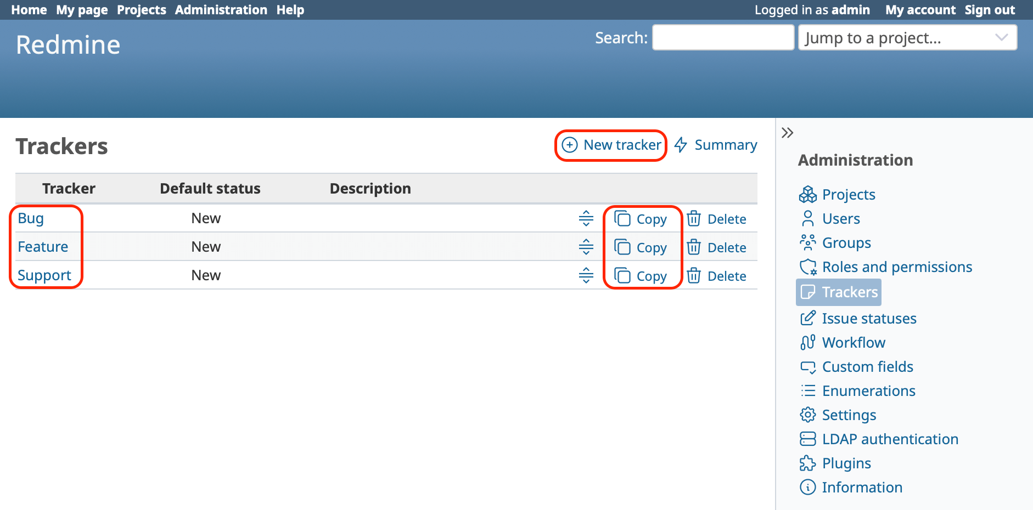Image resolution: width=1033 pixels, height=510 pixels.
Task: Open the Bug tracker settings
Action: [31, 218]
